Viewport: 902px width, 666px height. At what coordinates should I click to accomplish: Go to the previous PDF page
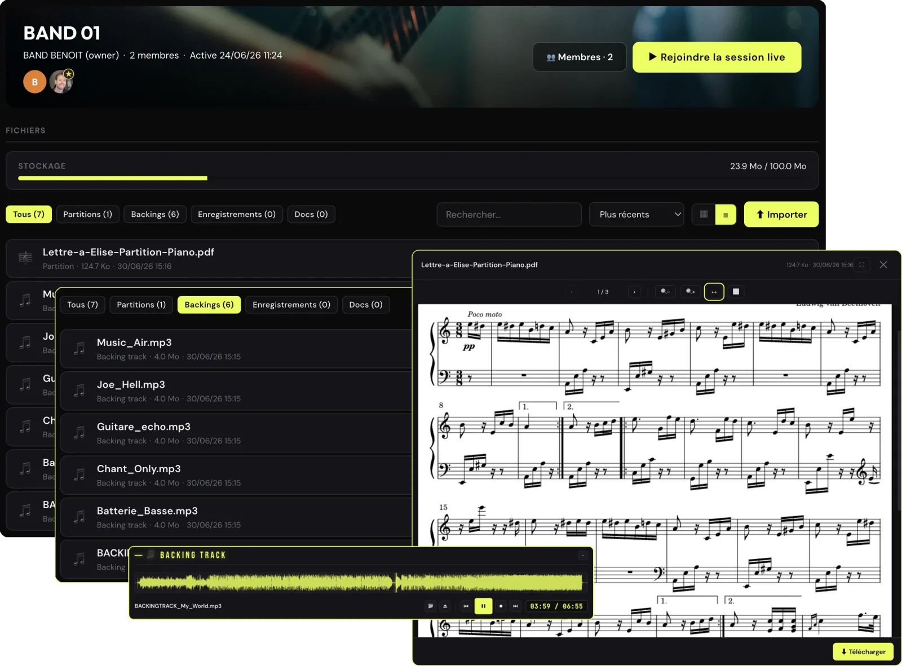pyautogui.click(x=572, y=292)
